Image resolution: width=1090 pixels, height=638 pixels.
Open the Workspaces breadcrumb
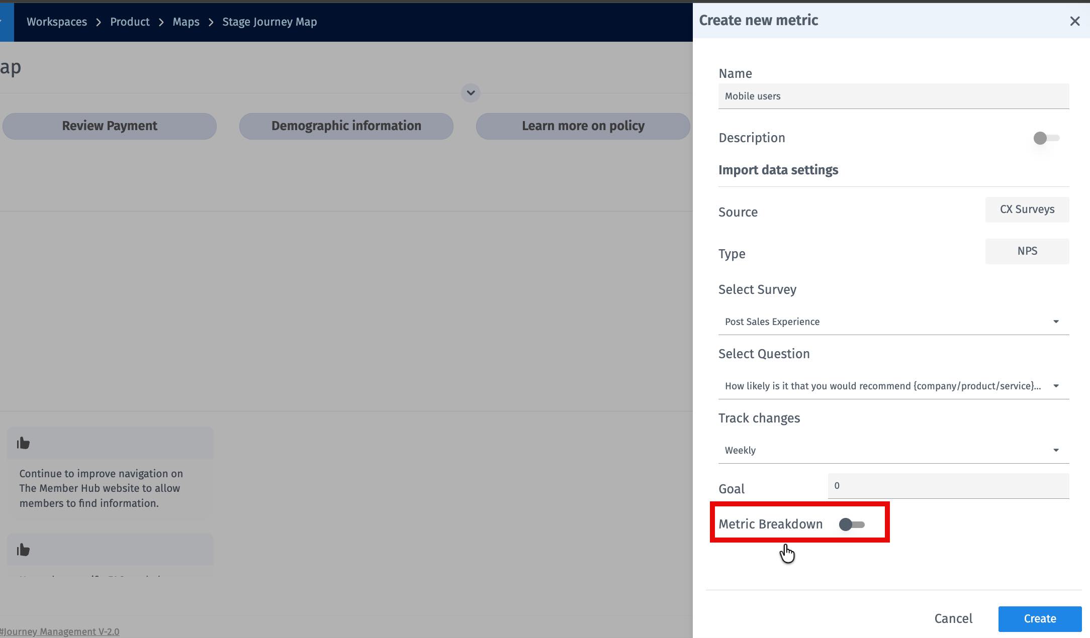click(56, 22)
